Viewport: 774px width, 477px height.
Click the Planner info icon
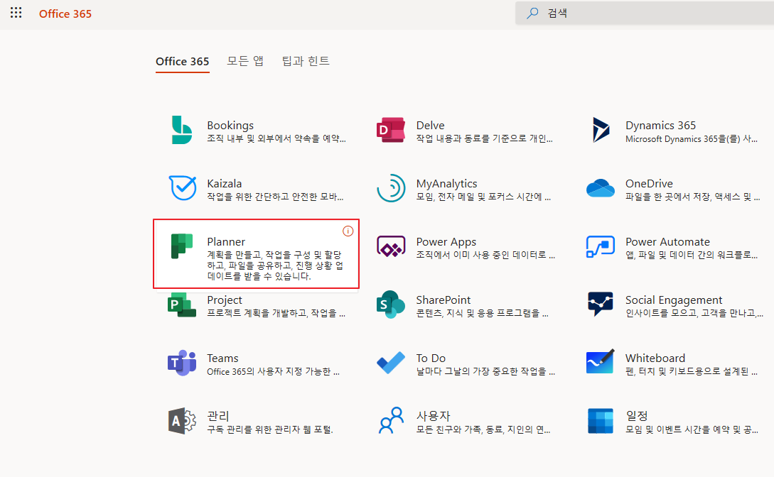click(x=348, y=231)
